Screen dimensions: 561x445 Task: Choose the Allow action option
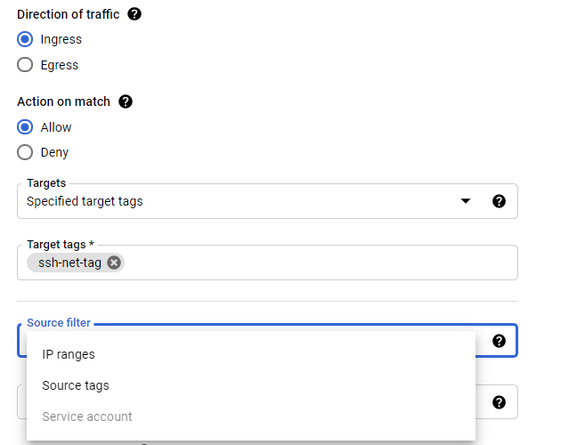[25, 127]
